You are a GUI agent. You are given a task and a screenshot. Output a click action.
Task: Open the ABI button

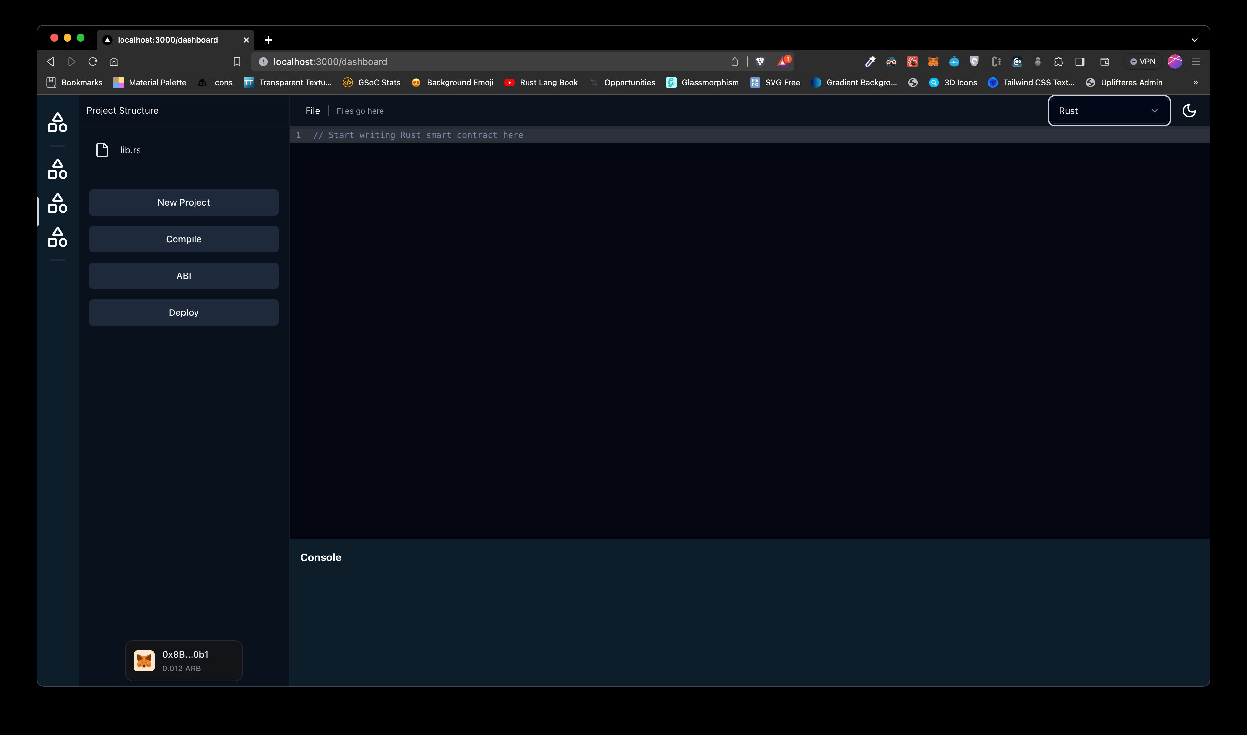tap(184, 275)
